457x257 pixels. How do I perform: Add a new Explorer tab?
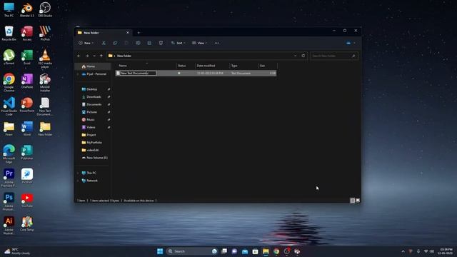coord(139,33)
